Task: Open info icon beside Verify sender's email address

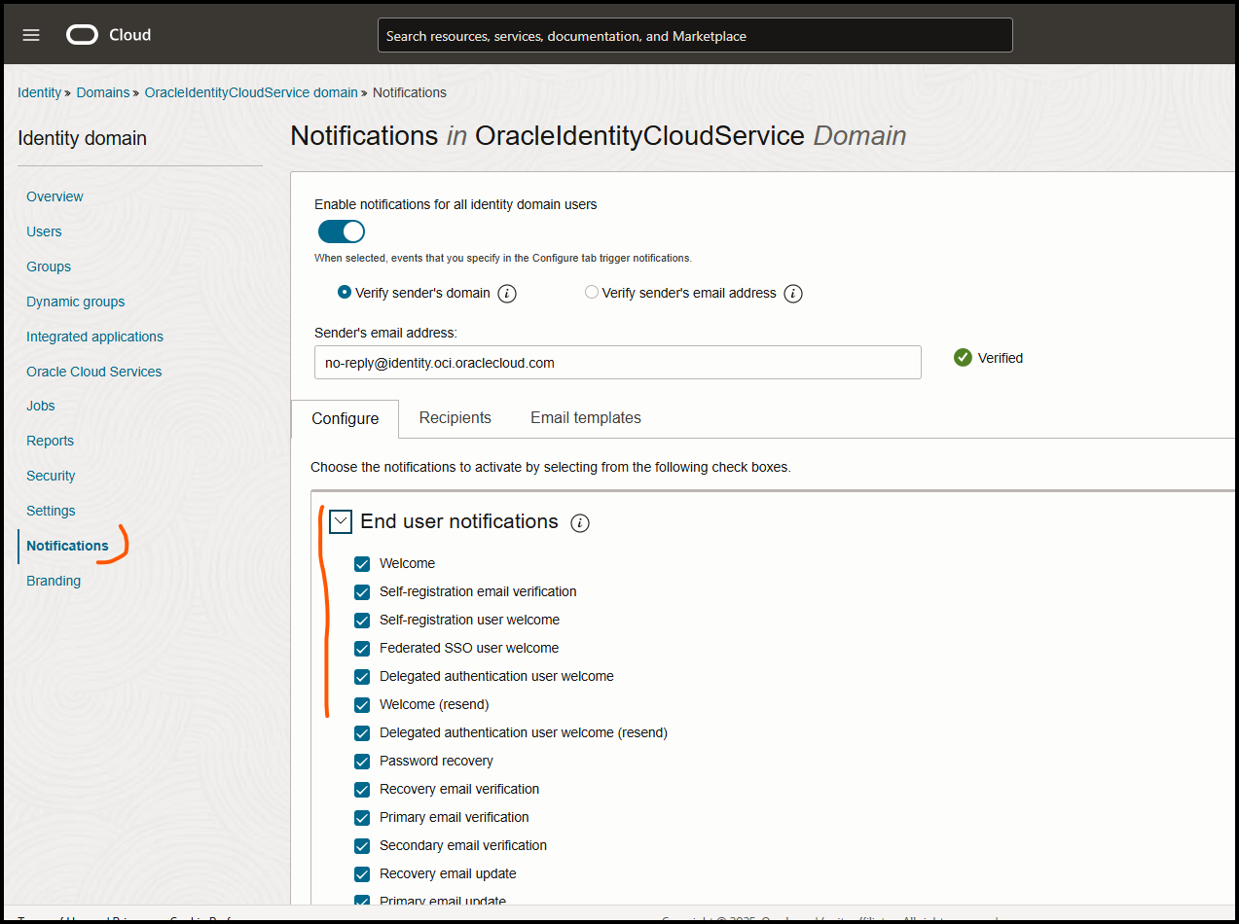Action: [x=793, y=293]
